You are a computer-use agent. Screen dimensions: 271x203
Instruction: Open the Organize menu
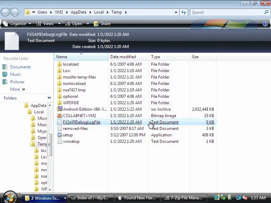(17, 24)
